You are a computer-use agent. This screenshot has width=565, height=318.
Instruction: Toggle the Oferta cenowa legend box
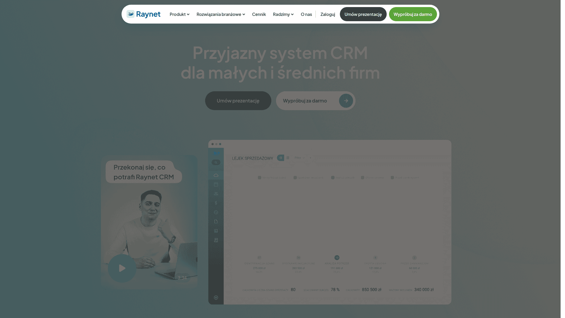tap(363, 178)
